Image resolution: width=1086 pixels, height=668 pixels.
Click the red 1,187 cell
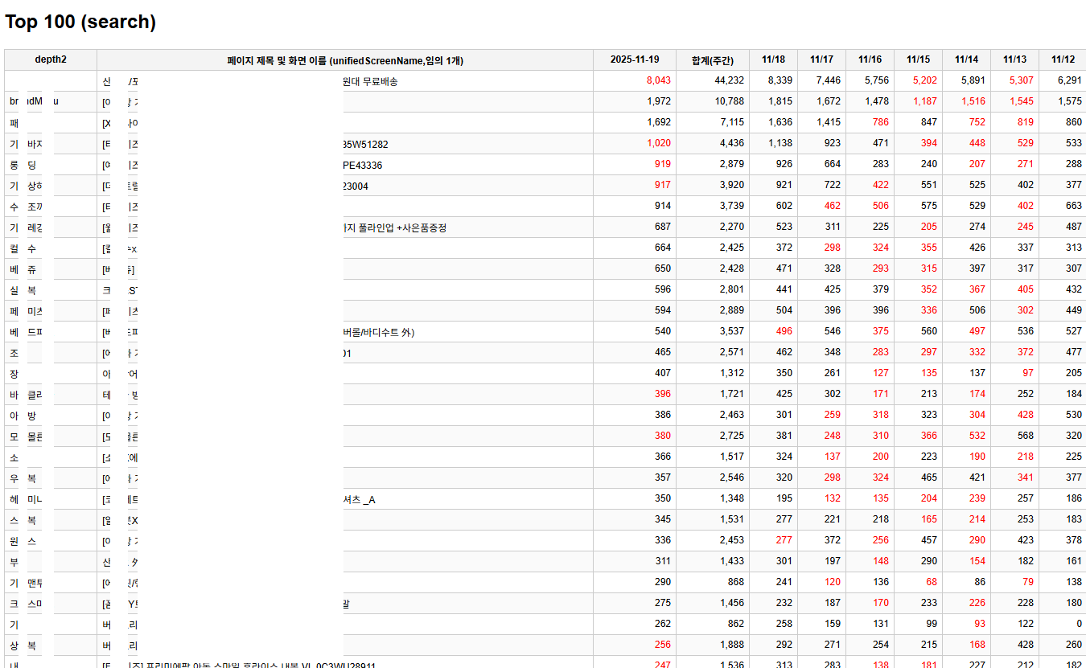[918, 102]
